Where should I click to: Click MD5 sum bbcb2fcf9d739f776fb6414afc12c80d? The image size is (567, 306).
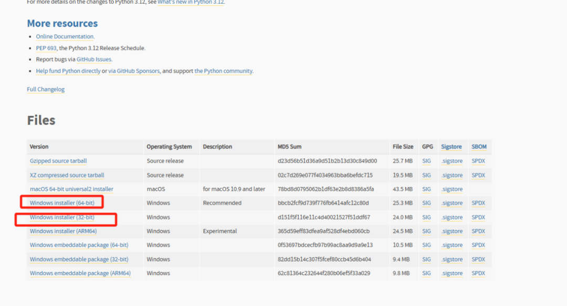click(x=323, y=203)
